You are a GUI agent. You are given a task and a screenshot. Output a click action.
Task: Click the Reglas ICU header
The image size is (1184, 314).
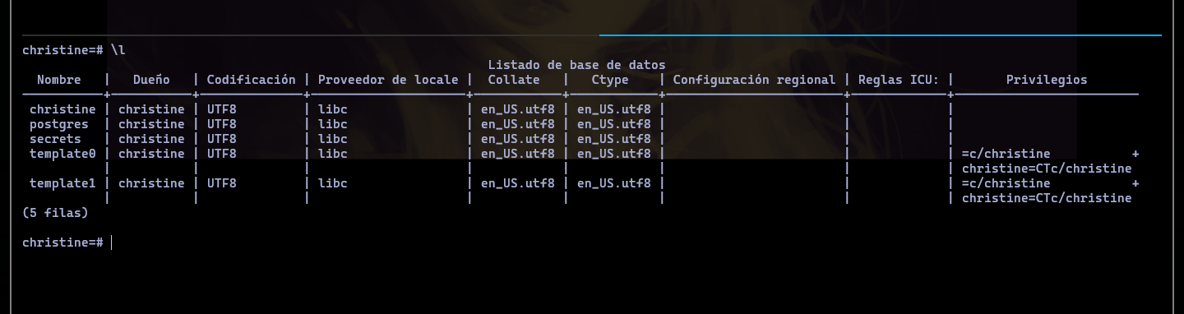click(899, 80)
